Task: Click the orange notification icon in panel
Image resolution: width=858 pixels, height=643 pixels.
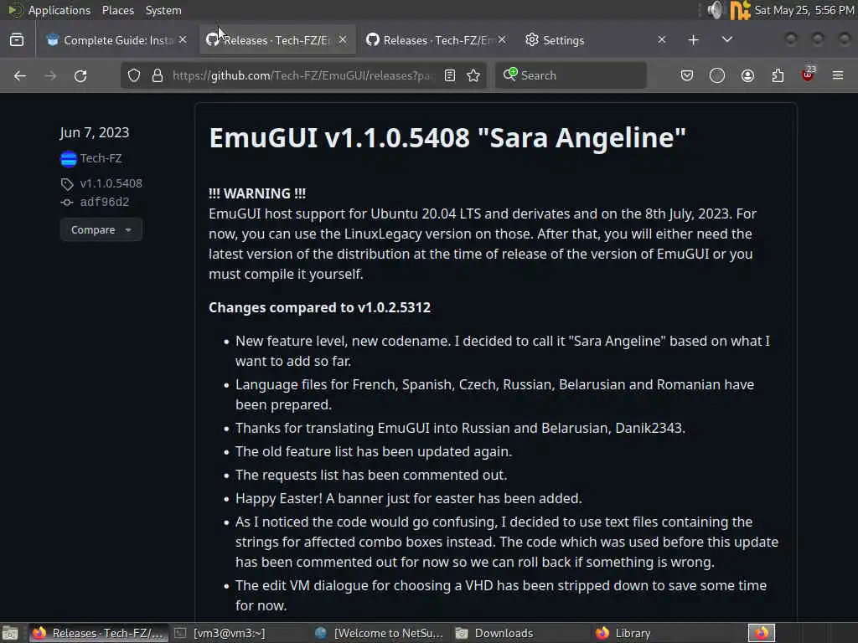Action: [x=740, y=10]
